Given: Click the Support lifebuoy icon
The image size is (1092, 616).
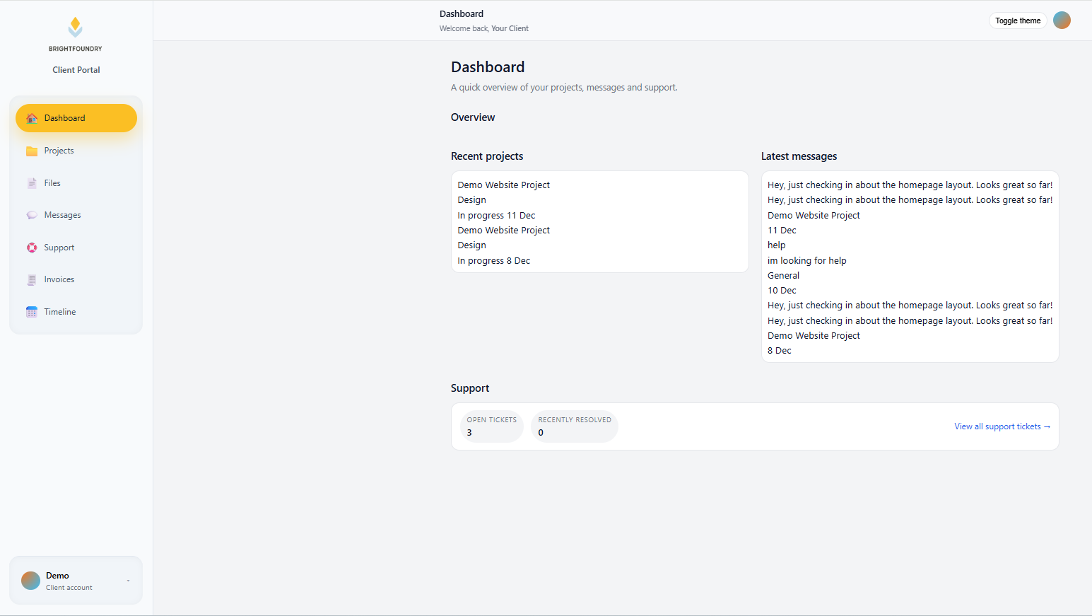Looking at the screenshot, I should 32,248.
